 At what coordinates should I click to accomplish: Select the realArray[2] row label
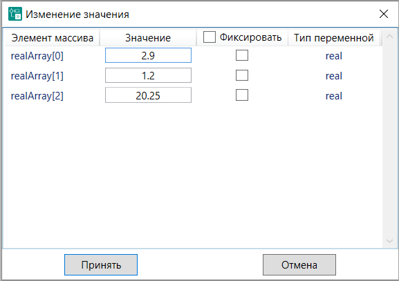[37, 96]
